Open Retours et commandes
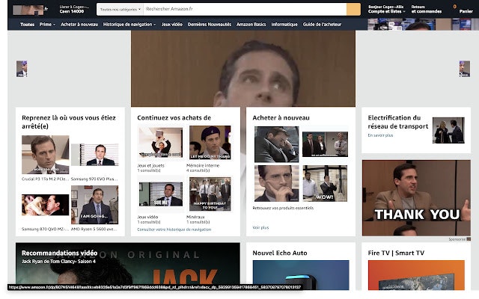Image resolution: width=479 pixels, height=299 pixels. (426, 9)
